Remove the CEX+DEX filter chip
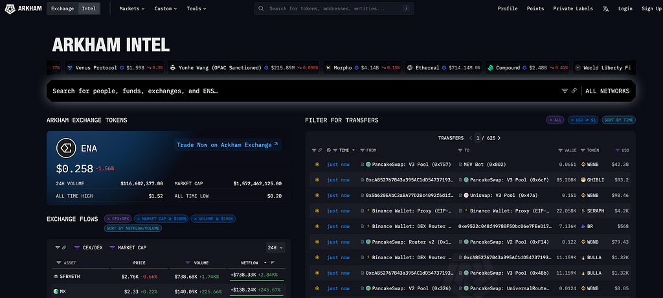The height and width of the screenshot is (298, 663). (118, 219)
